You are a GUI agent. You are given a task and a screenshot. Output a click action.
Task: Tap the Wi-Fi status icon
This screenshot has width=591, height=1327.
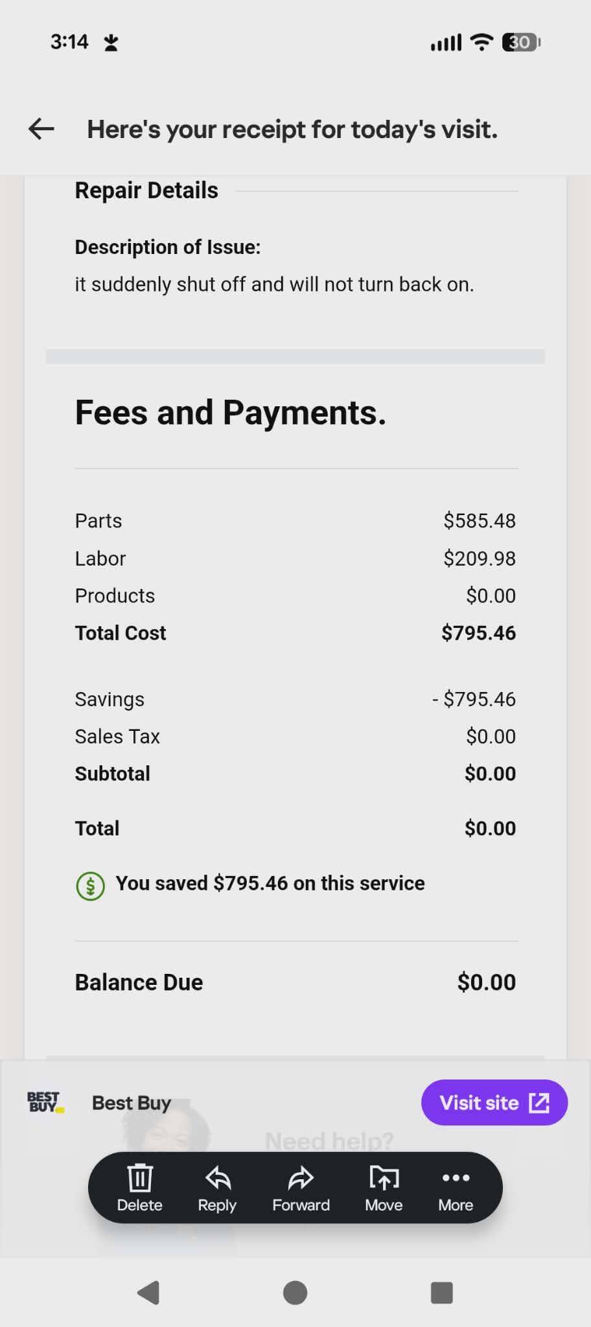point(481,41)
